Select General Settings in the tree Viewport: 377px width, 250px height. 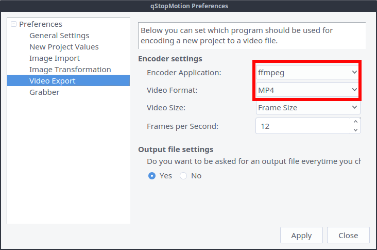tap(59, 36)
